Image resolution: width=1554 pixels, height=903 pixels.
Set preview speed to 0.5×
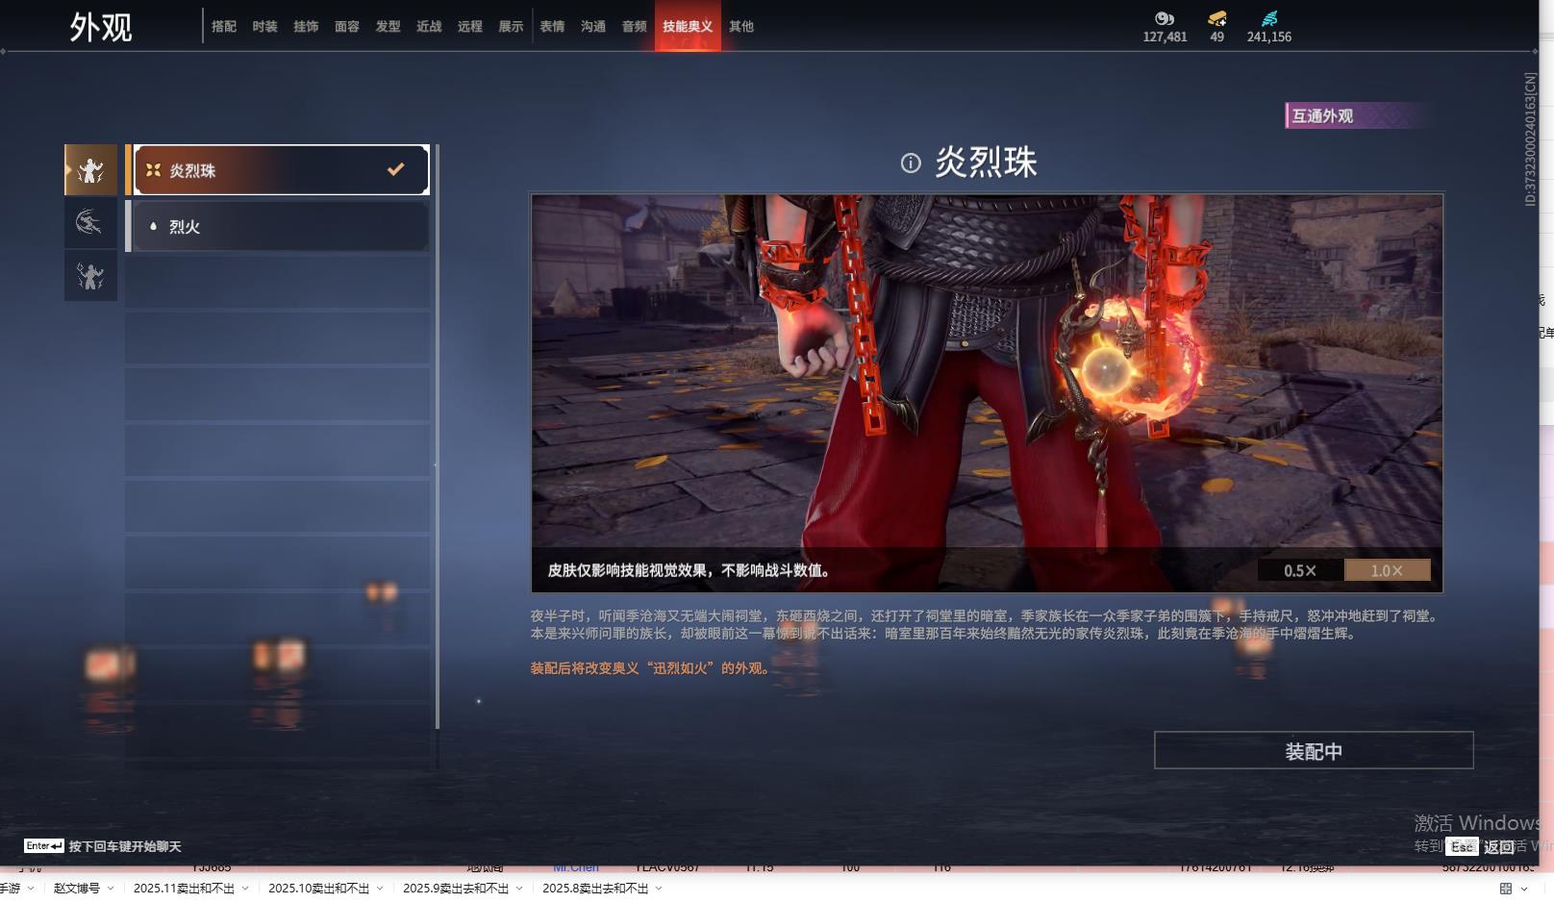[x=1300, y=570]
